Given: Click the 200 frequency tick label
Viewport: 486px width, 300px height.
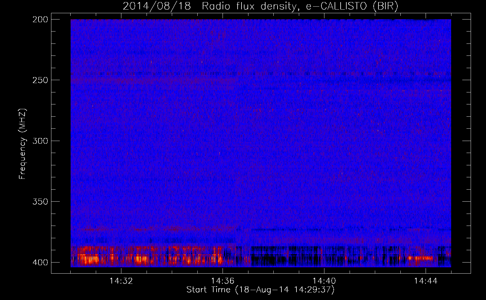Looking at the screenshot, I should 40,19.
